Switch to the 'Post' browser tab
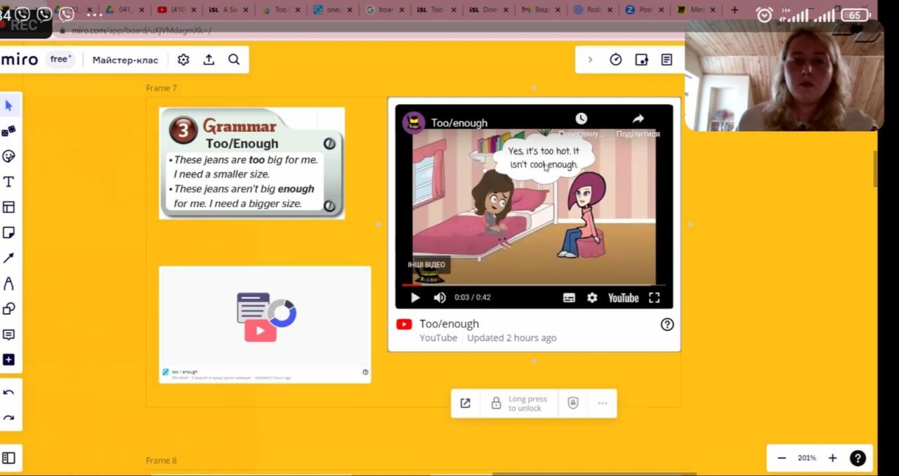 click(x=644, y=10)
